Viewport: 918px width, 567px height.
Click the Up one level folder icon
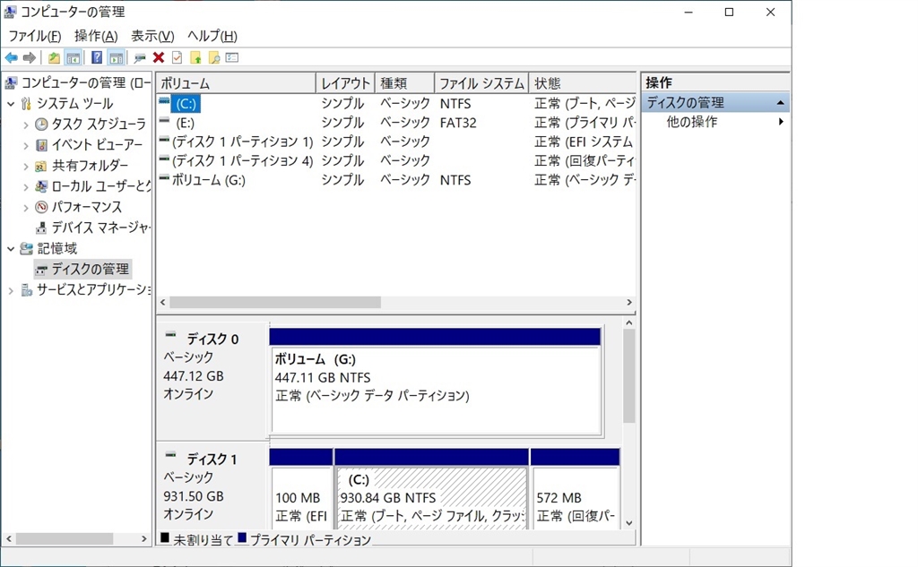point(54,57)
